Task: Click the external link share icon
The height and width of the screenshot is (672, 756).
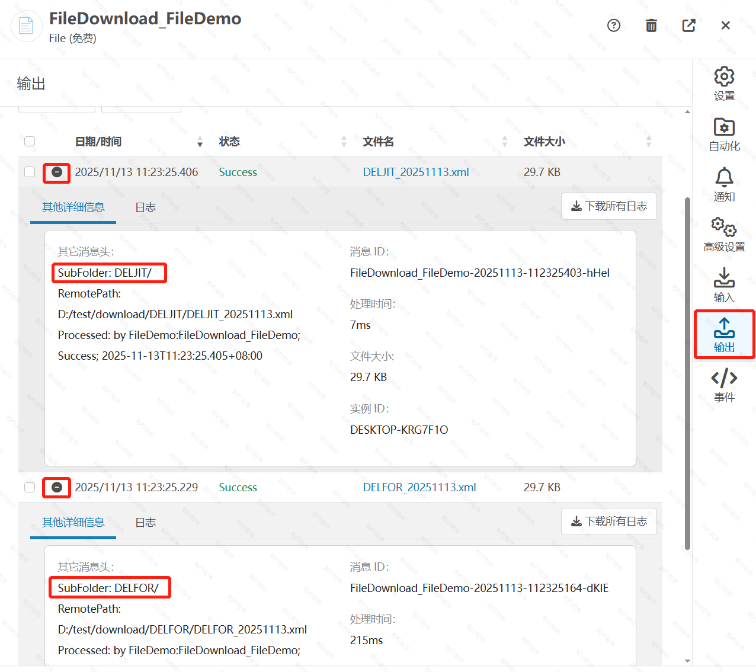Action: pos(688,25)
